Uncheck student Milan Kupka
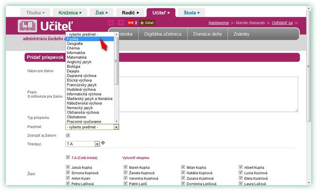 [x=183, y=167]
